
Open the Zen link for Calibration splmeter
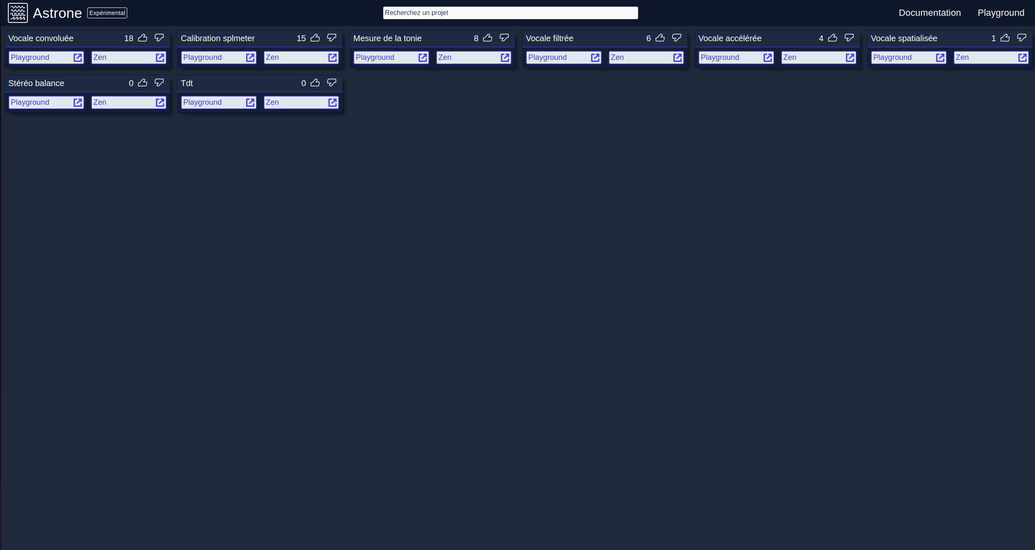[x=301, y=57]
